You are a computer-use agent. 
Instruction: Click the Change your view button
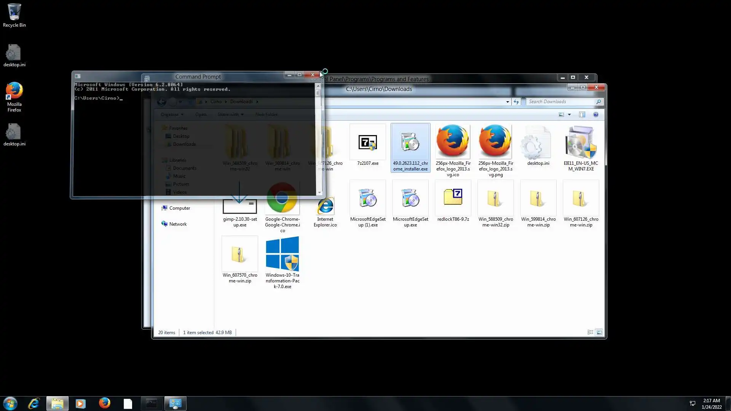pyautogui.click(x=561, y=115)
